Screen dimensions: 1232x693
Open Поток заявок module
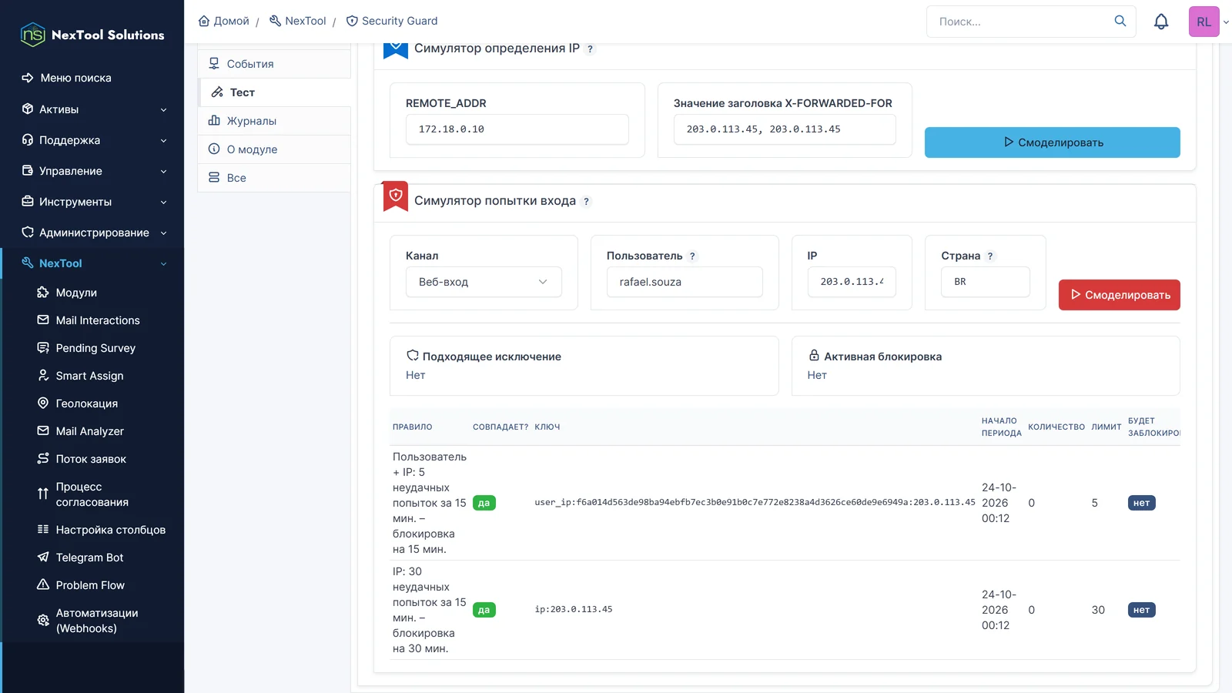[x=92, y=459]
